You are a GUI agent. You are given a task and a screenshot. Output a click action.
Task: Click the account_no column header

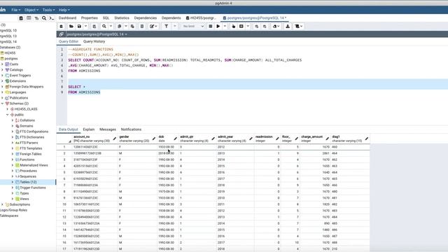[x=94, y=139]
